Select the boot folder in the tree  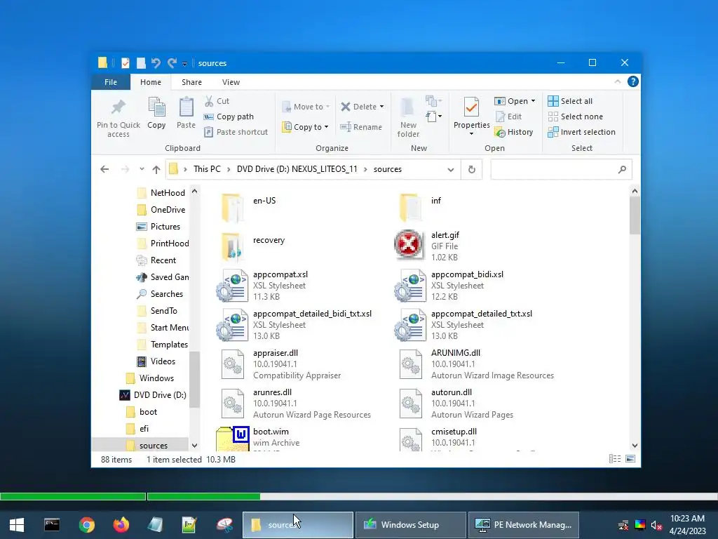point(142,411)
